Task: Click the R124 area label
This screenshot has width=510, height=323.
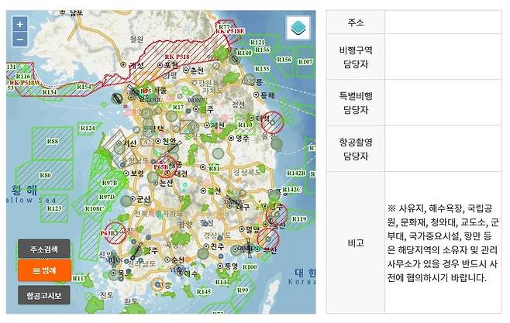Action: [x=88, y=128]
